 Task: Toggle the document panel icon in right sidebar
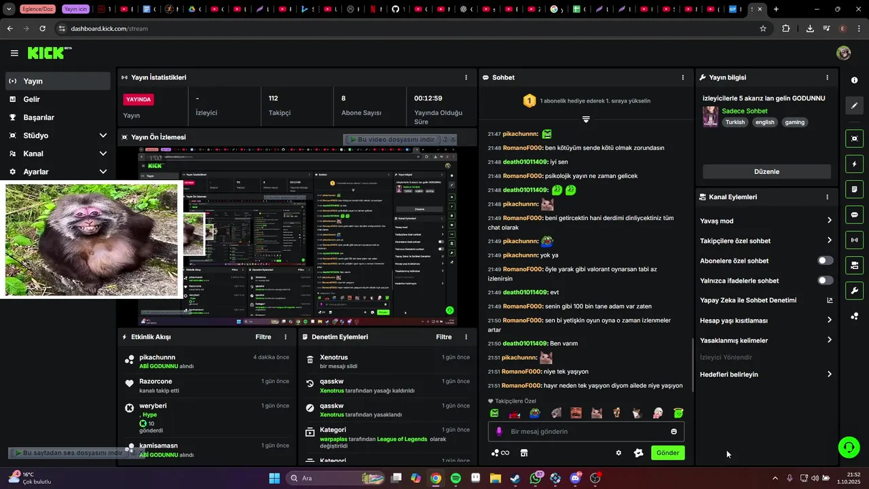pos(854,189)
